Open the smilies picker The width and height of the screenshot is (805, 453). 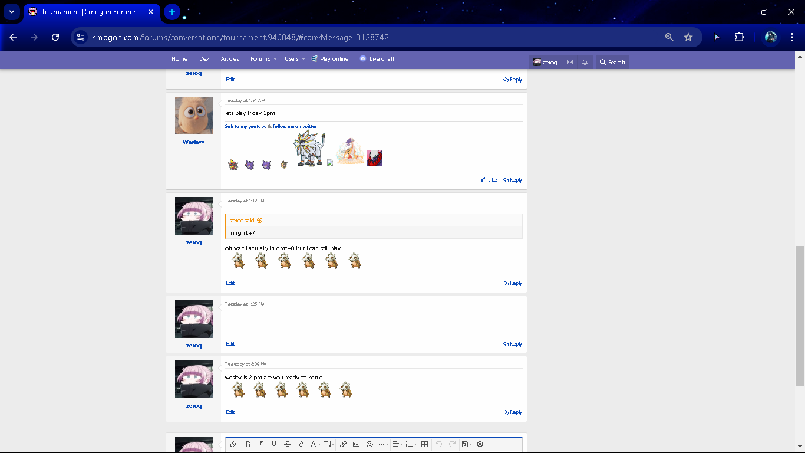(x=369, y=444)
